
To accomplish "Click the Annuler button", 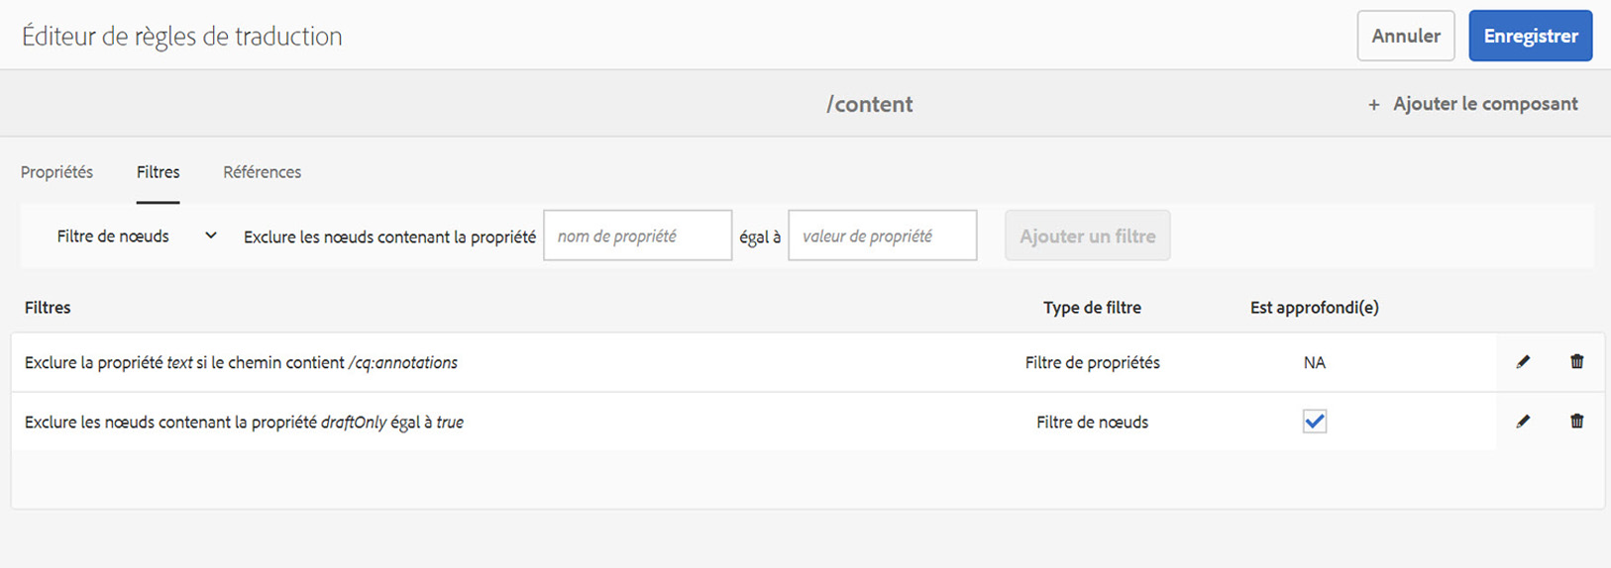I will 1405,36.
